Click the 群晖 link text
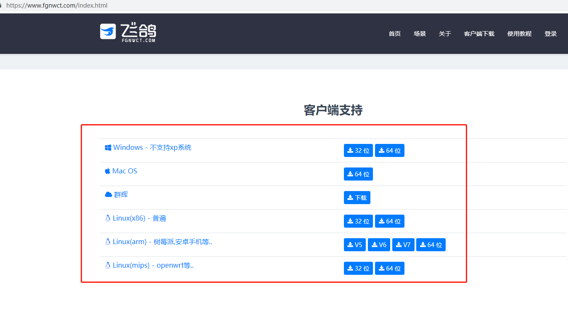The width and height of the screenshot is (568, 311). [121, 194]
